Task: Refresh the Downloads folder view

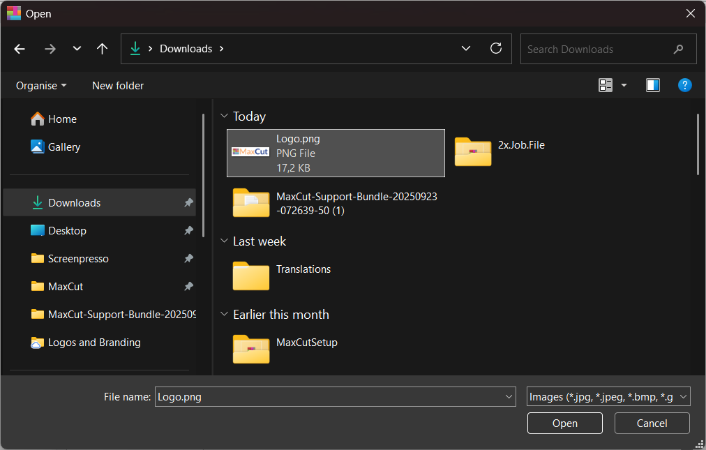Action: tap(496, 48)
